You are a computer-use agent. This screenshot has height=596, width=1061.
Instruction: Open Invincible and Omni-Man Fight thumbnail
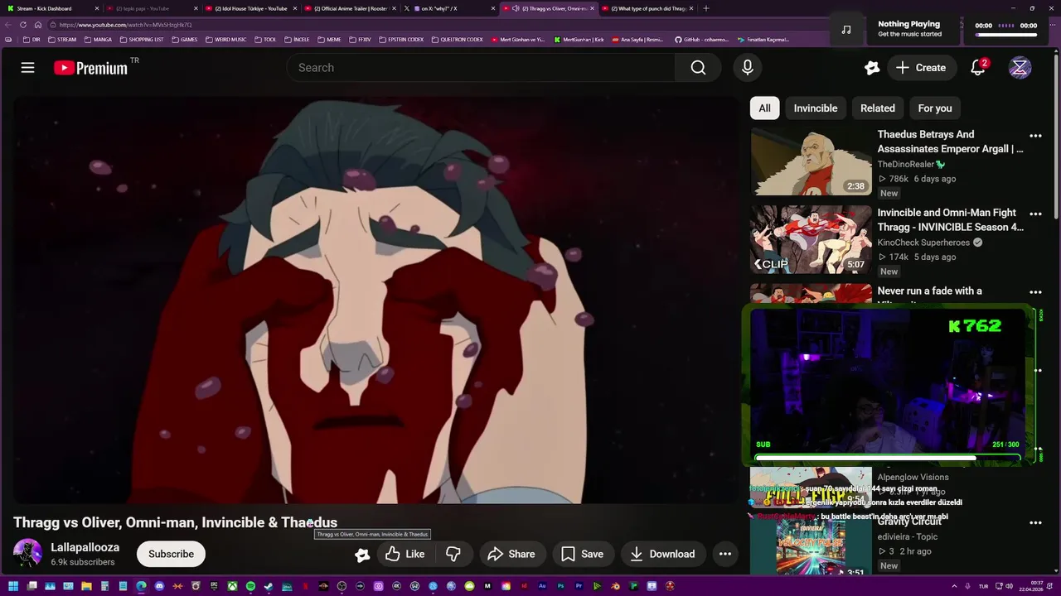point(811,240)
